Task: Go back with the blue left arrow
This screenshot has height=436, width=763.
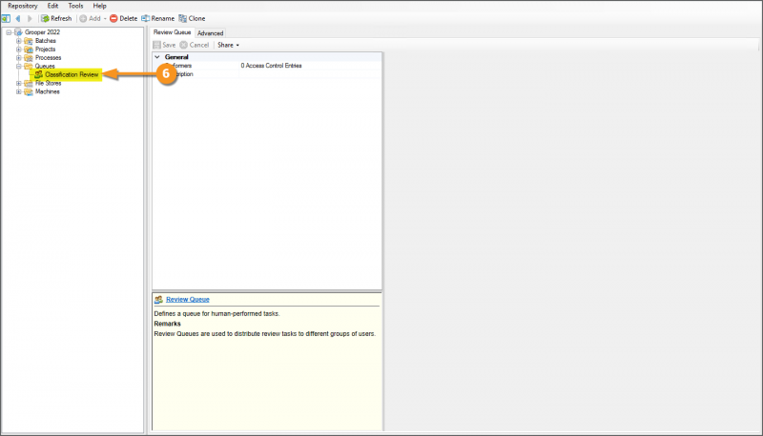Action: [x=18, y=18]
